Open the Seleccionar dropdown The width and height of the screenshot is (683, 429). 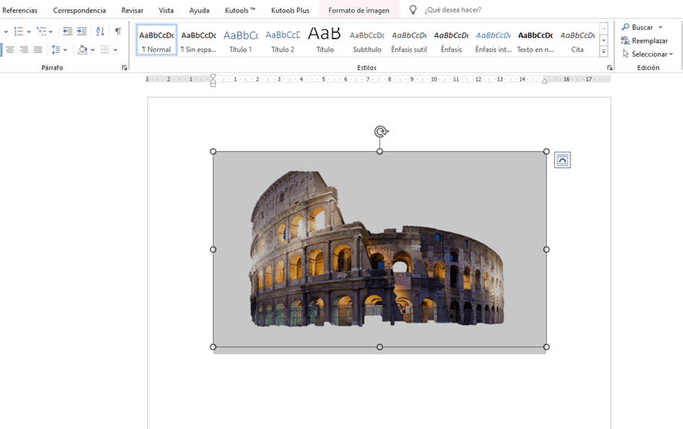(x=648, y=54)
